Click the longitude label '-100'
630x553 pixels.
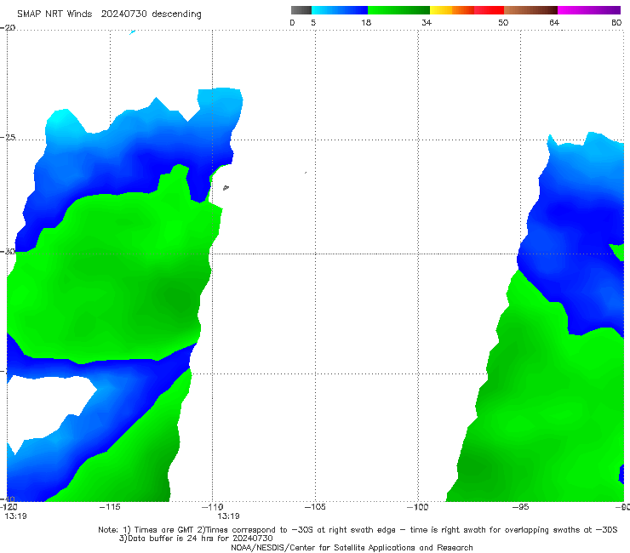(x=418, y=507)
